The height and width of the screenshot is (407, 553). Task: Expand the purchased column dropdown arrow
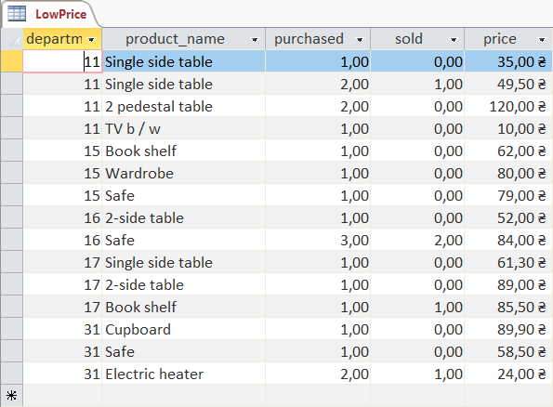click(360, 40)
